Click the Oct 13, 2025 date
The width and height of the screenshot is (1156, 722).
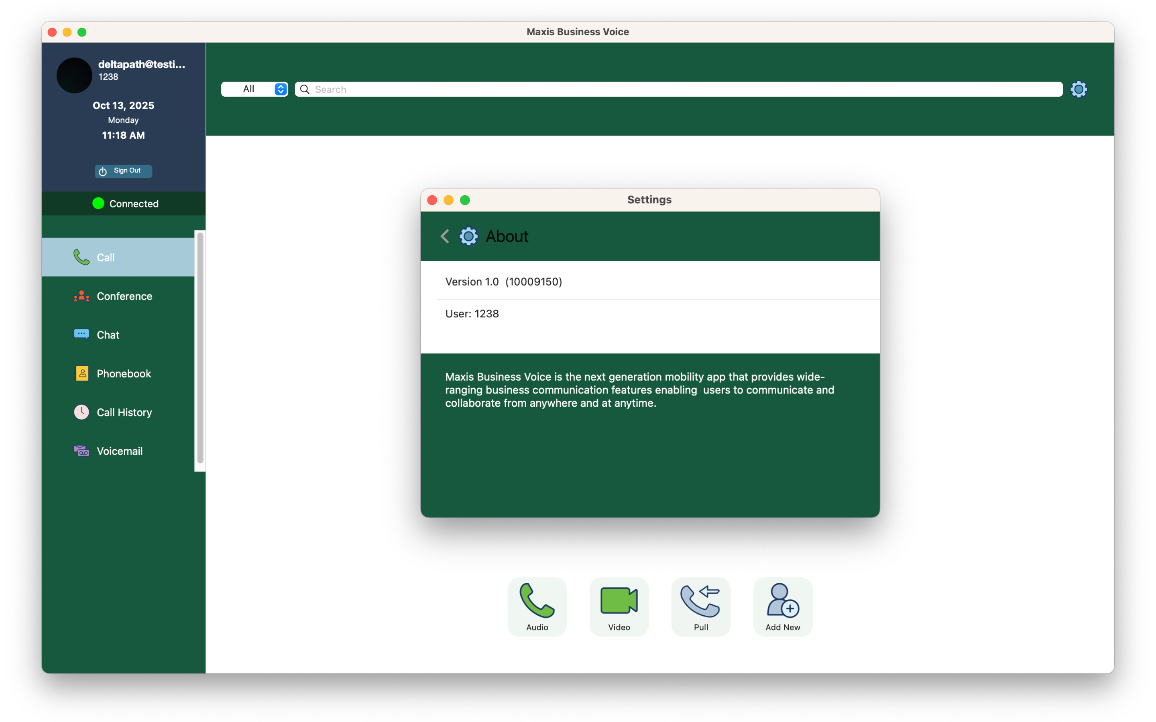123,105
